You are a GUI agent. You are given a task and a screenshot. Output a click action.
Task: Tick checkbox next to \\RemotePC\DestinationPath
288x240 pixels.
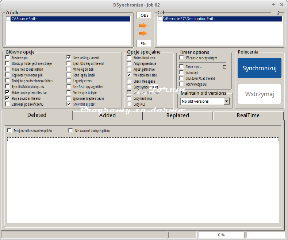(x=160, y=19)
